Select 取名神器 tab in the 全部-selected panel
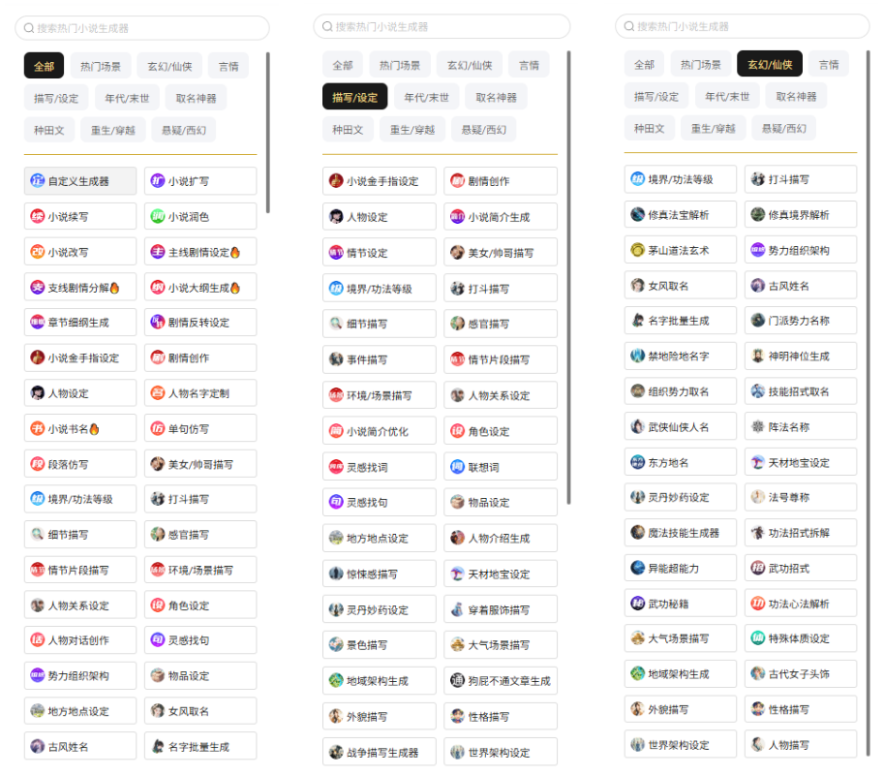 [197, 98]
